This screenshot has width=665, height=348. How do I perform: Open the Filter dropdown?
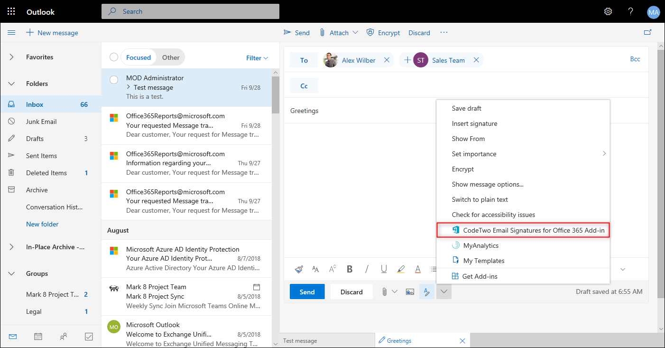[x=257, y=58]
